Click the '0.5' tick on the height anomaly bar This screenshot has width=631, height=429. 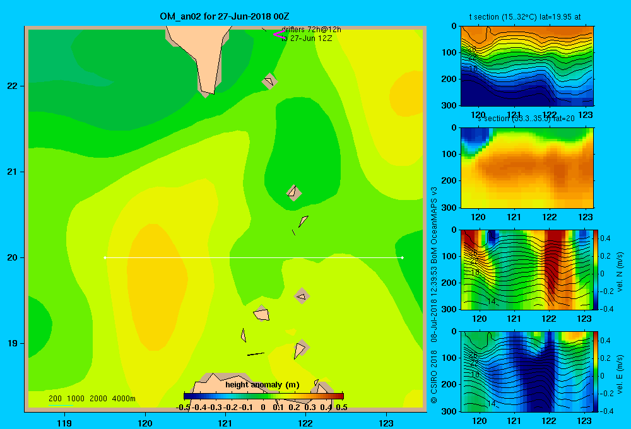341,408
